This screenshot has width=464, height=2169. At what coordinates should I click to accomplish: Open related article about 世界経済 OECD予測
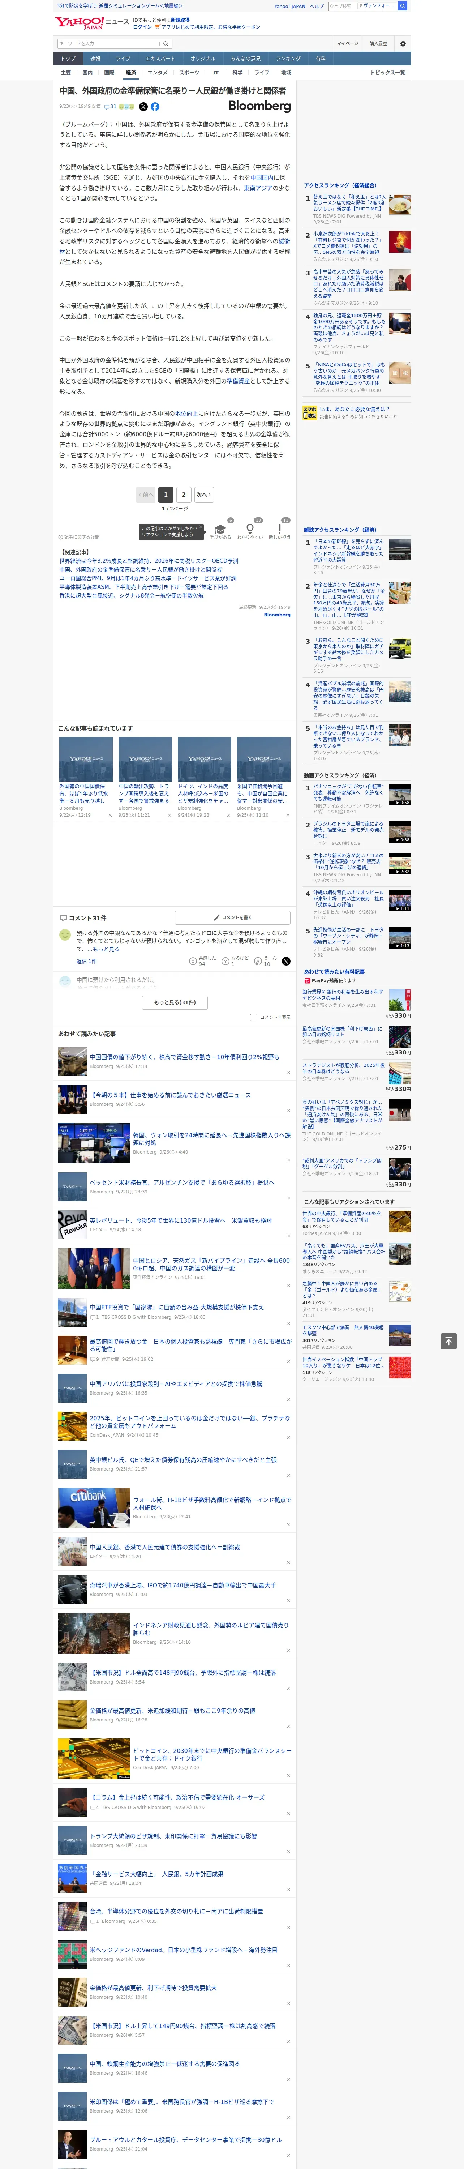[x=148, y=561]
